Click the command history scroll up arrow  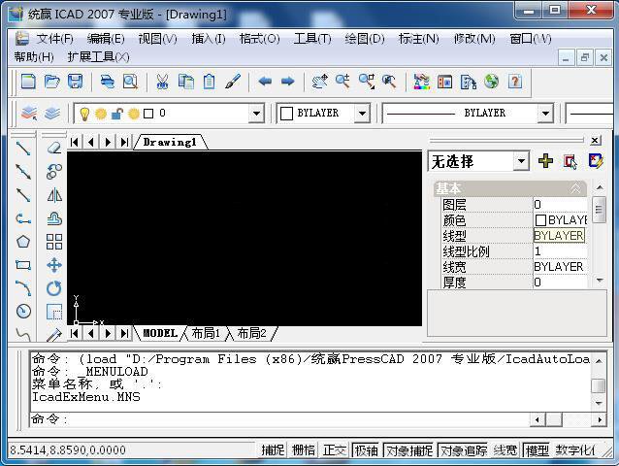click(599, 360)
